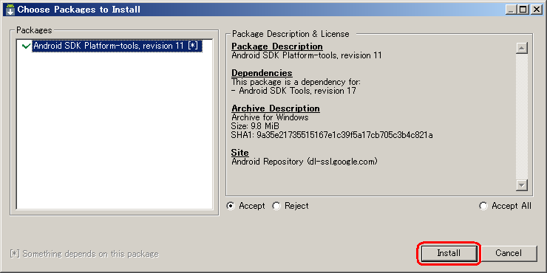The image size is (547, 273).
Task: Click the description scrollbar down arrow
Action: coord(522,185)
